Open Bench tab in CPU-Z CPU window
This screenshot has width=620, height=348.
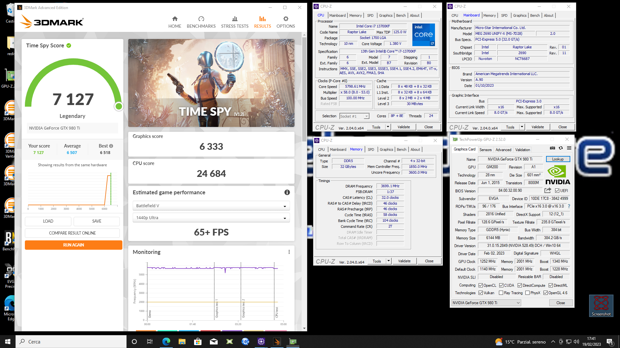coord(401,15)
